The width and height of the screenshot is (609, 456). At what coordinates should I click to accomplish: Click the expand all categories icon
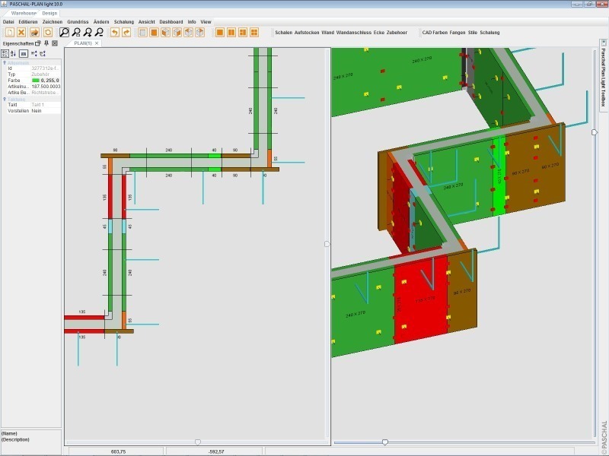34,53
